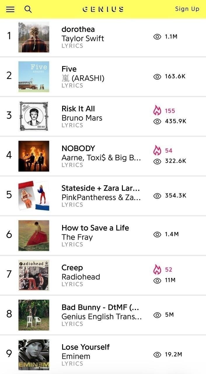
Task: Open the Taylor Swift evermore album thumbnail
Action: point(34,37)
